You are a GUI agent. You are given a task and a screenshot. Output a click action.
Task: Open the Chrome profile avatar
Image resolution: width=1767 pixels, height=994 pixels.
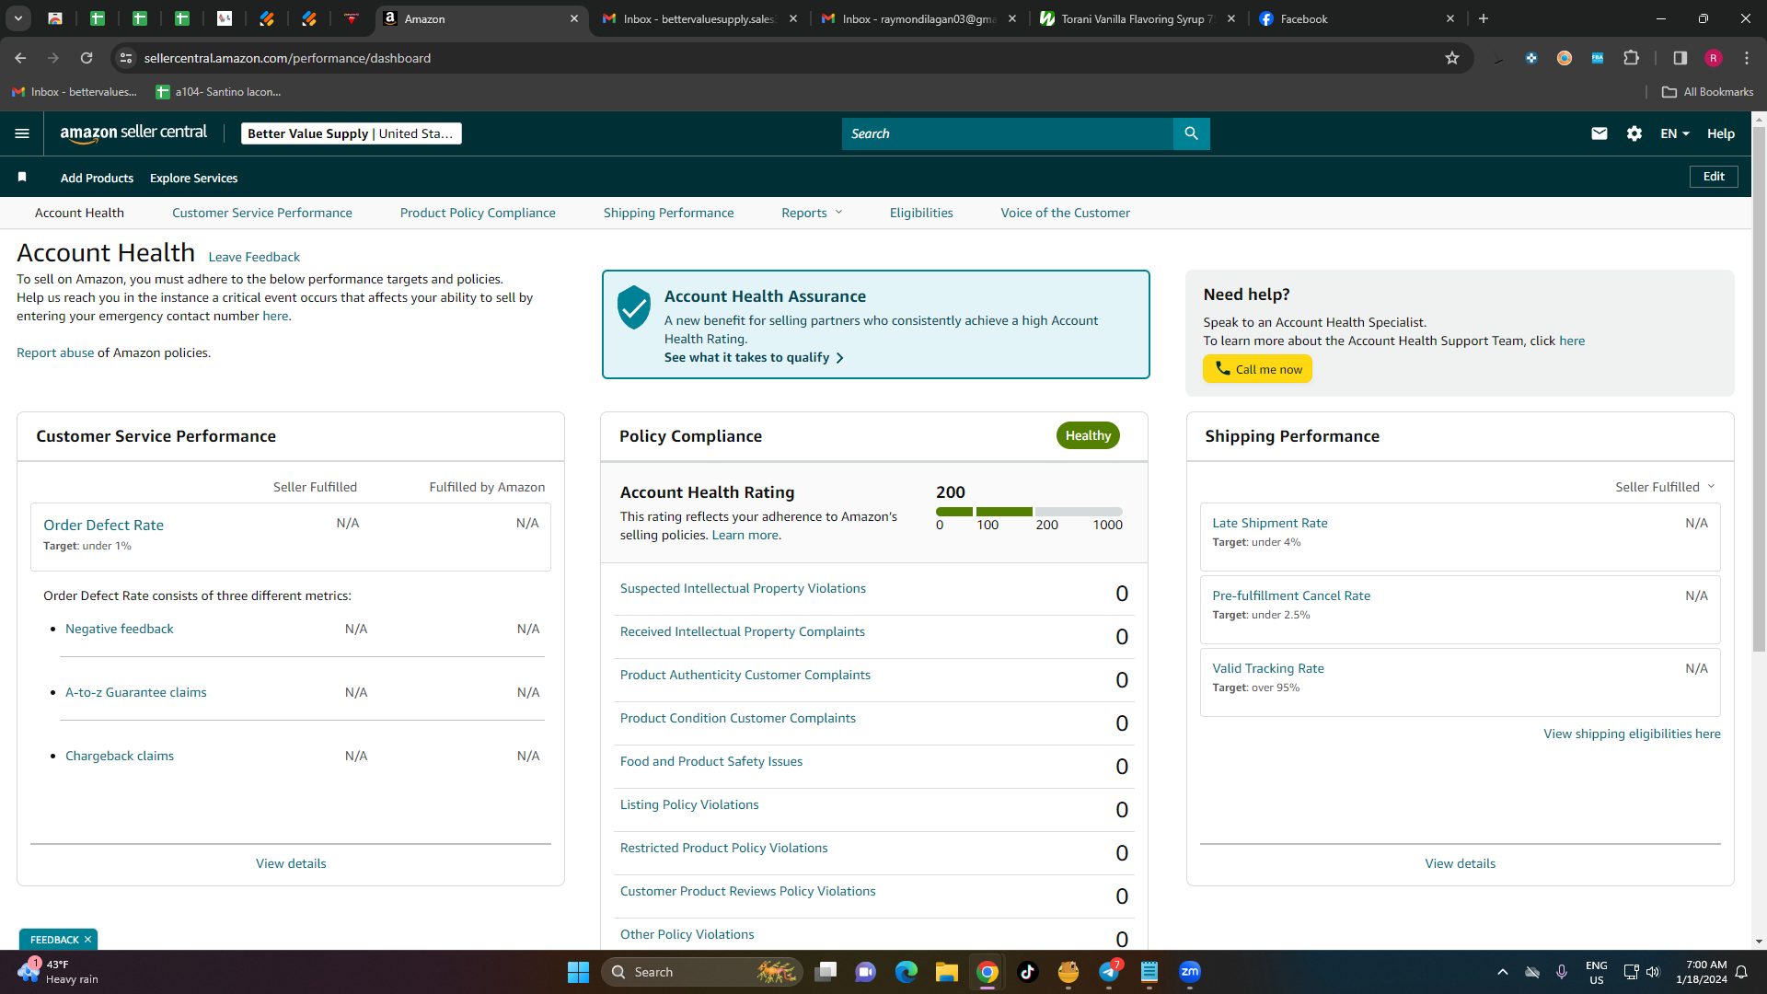point(1714,58)
